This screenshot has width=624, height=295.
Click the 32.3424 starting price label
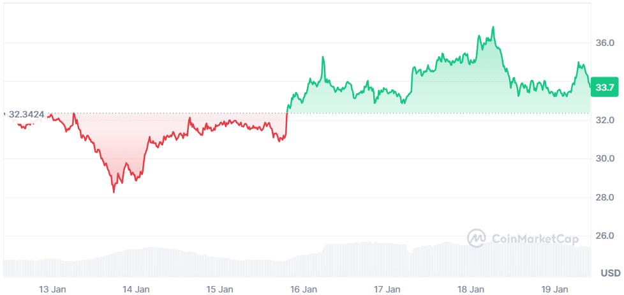[x=26, y=114]
